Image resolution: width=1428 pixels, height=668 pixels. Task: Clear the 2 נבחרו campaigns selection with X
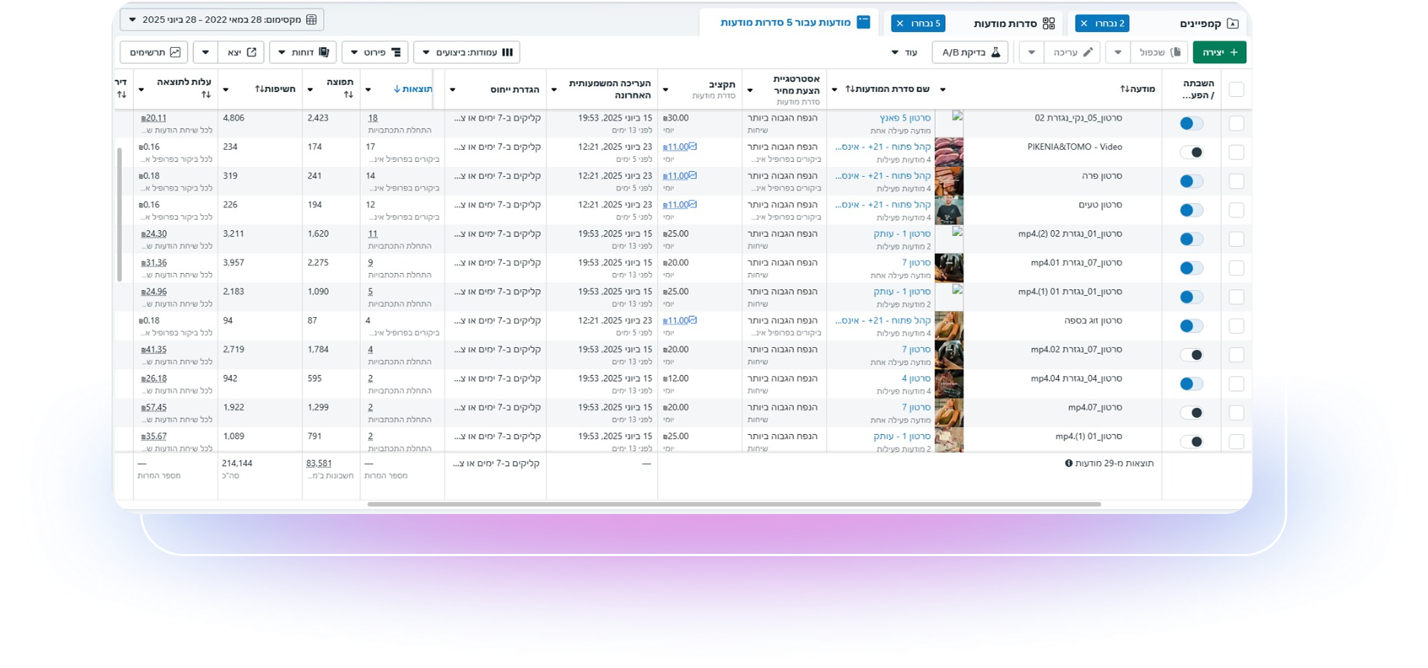1084,24
